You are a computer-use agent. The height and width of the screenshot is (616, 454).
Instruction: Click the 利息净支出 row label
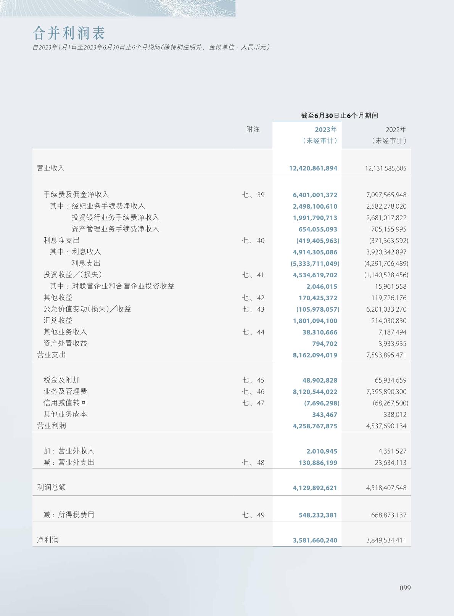[x=62, y=241]
